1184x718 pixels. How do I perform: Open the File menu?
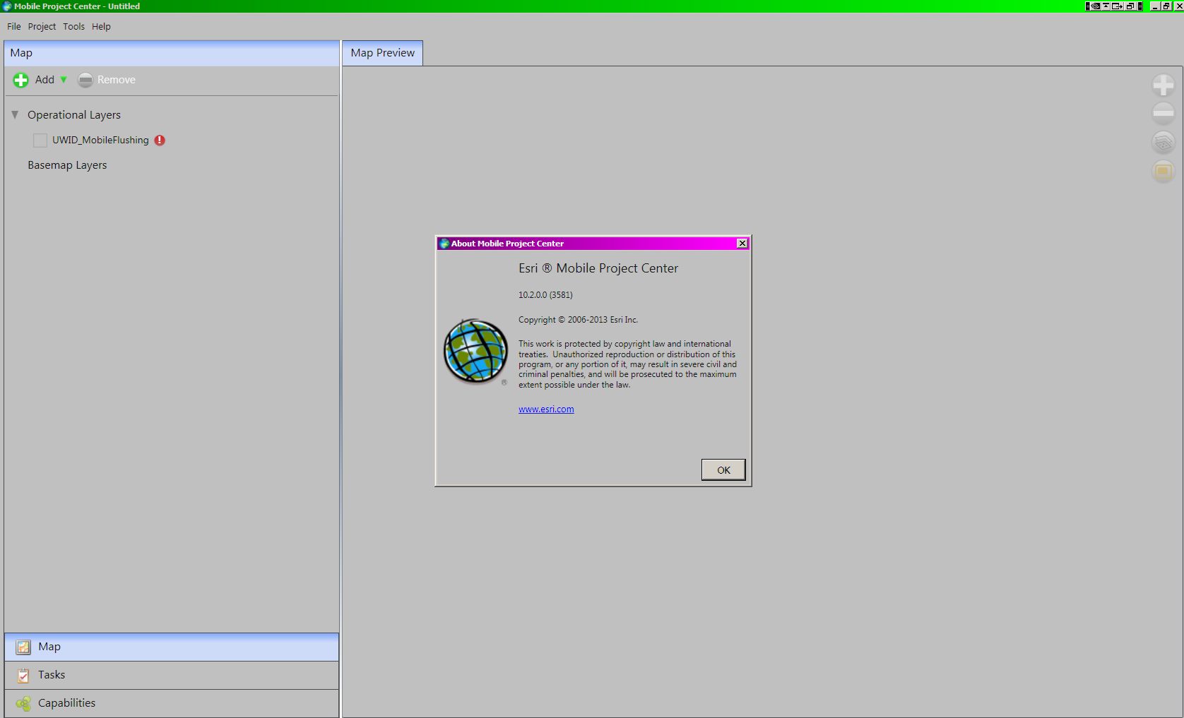click(x=14, y=27)
